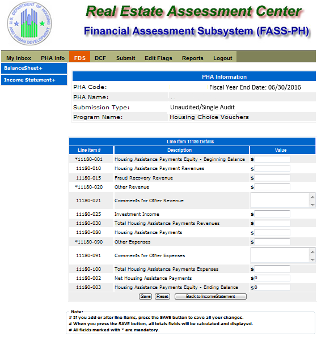
Task: Click Total Housing Assistance Payments Revenues field
Action: (x=272, y=223)
